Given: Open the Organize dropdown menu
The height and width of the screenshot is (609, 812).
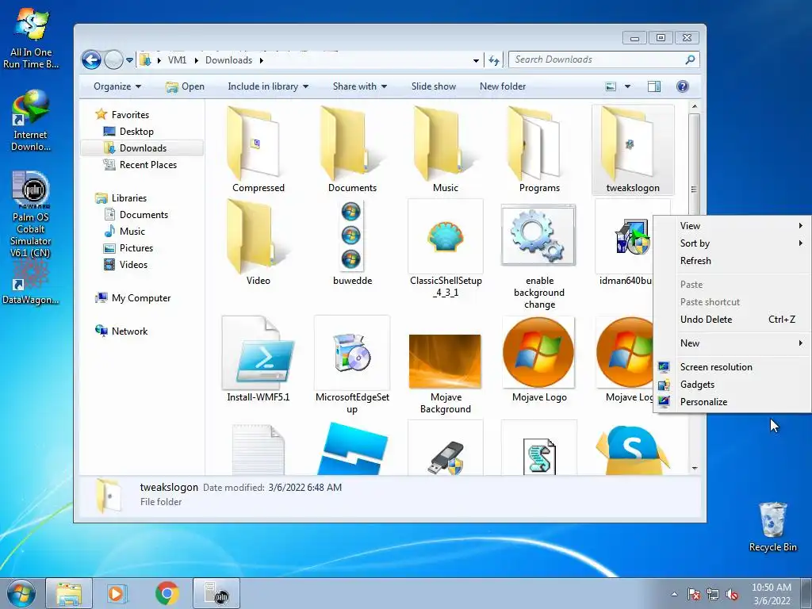Looking at the screenshot, I should (x=117, y=86).
